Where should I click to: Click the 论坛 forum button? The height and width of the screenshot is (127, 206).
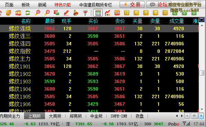(157, 4)
